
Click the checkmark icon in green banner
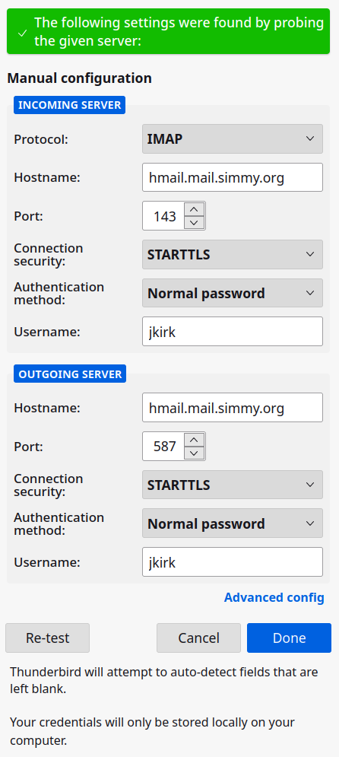click(22, 33)
